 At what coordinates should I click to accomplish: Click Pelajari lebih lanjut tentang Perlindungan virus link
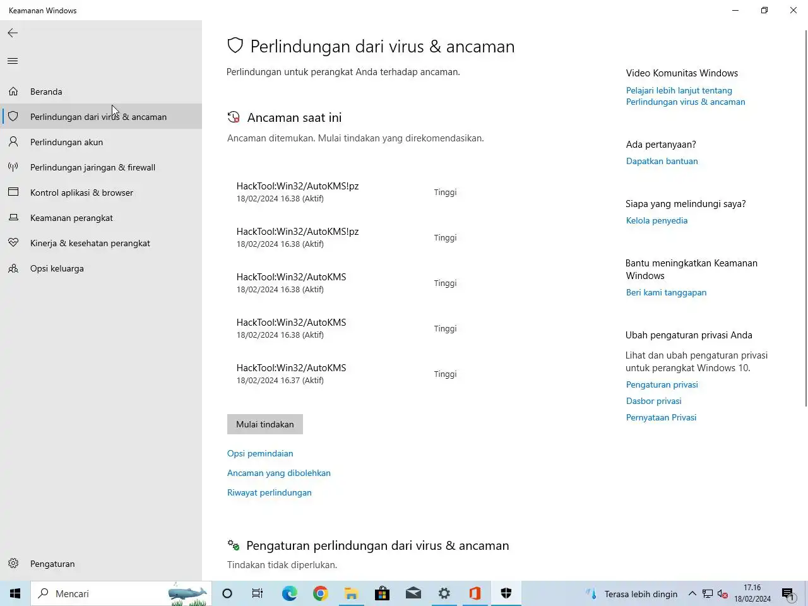coord(686,96)
